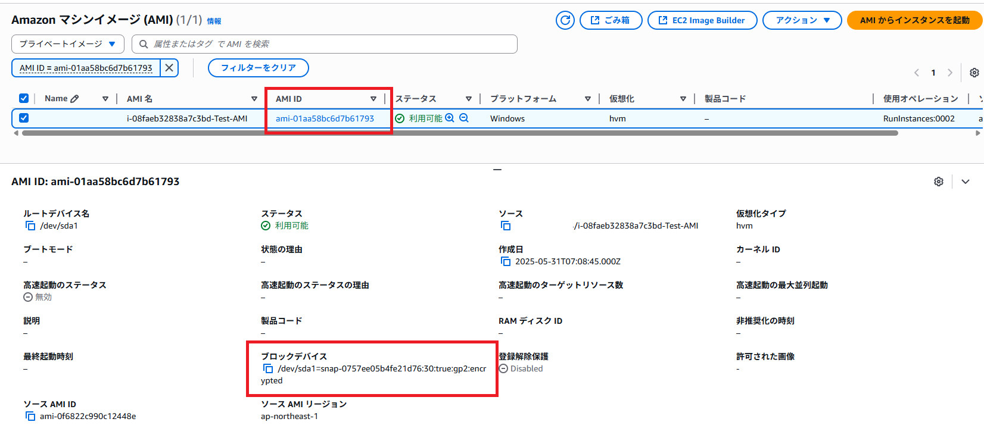984x425 pixels.
Task: Copy root device name /dev/sda1
Action: (x=30, y=226)
